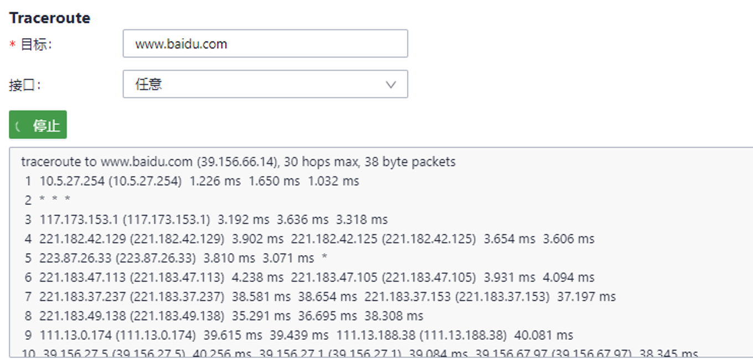Click the target input containing www.baidu.com
Screen dimensions: 753x363
pyautogui.click(x=265, y=44)
